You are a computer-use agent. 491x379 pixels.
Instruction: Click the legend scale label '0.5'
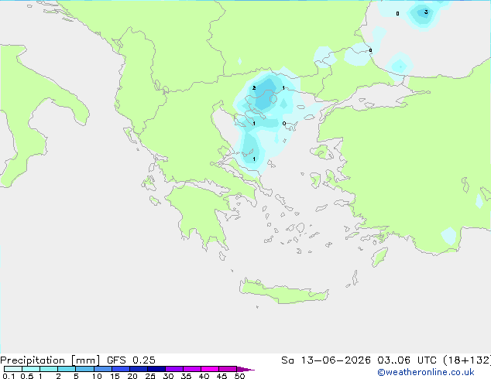coord(27,376)
